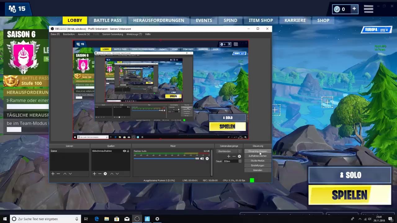Open the Windows notification center icon
This screenshot has height=223, width=397.
tap(390, 219)
